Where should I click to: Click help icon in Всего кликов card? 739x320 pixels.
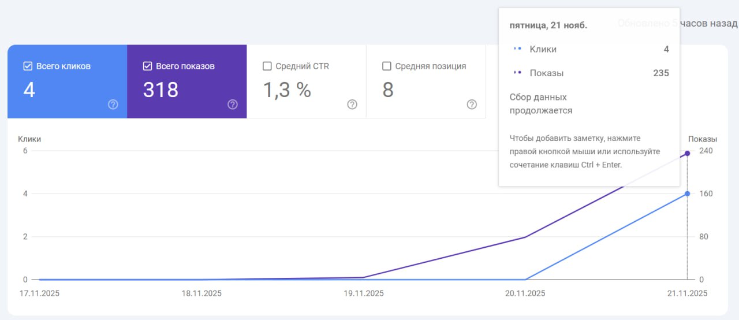(x=113, y=105)
